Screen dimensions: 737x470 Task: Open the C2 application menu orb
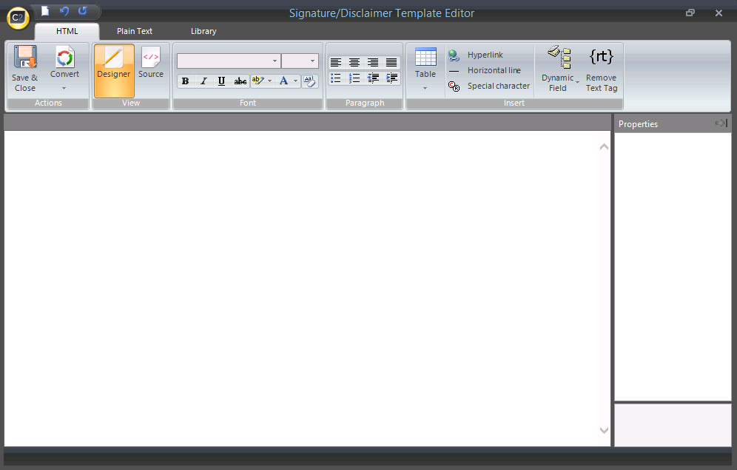point(18,18)
